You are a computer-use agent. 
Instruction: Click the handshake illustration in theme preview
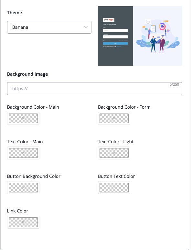click(158, 36)
